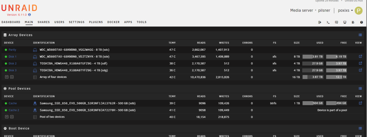Click the poxixs user avatar circle

pyautogui.click(x=358, y=11)
